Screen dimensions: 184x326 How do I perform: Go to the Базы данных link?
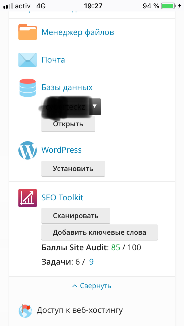coord(67,88)
